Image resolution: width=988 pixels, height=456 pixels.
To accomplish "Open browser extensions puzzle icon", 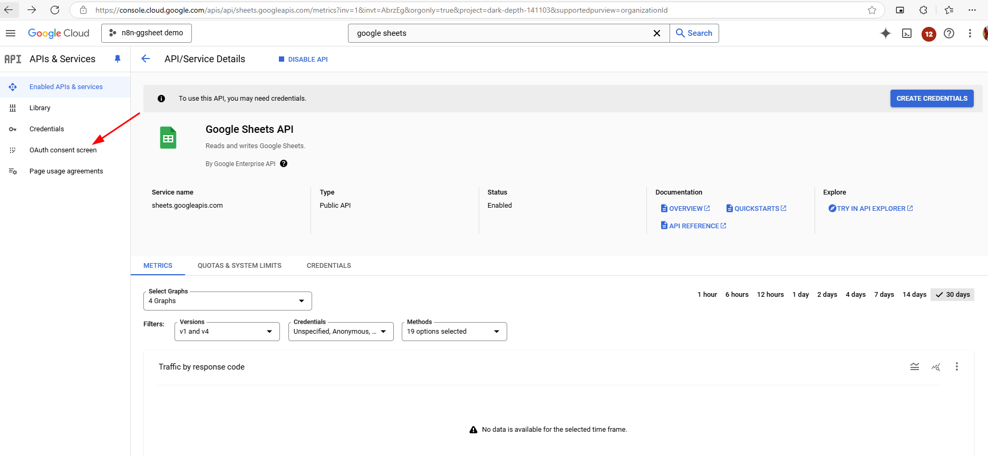I will click(x=923, y=10).
